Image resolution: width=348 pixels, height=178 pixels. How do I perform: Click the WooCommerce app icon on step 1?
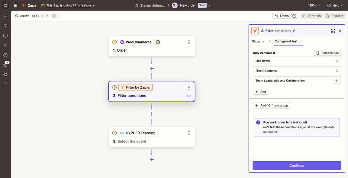point(122,42)
